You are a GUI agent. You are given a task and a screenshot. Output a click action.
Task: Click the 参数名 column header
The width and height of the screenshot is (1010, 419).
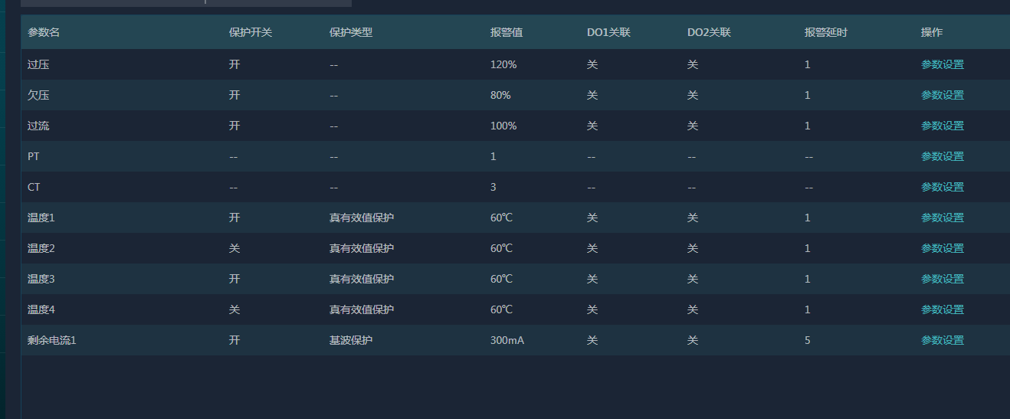44,33
